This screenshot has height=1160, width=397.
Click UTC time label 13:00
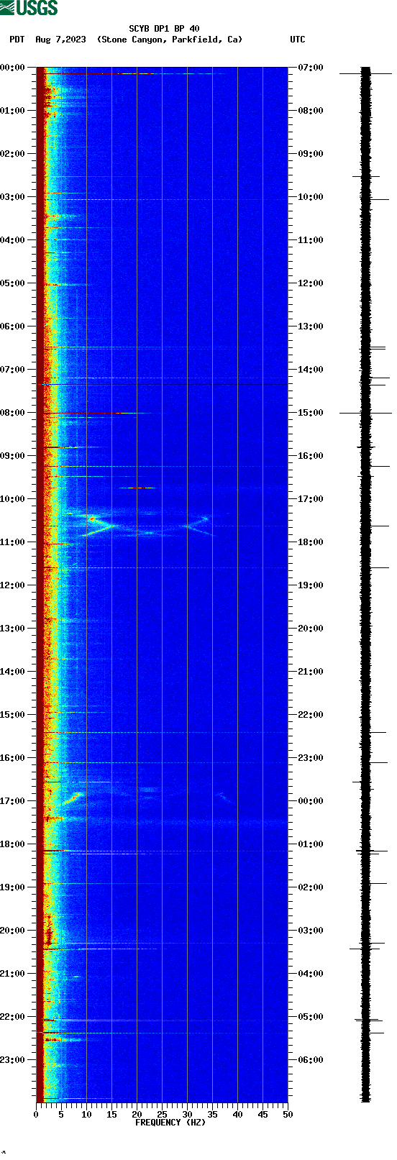[311, 326]
